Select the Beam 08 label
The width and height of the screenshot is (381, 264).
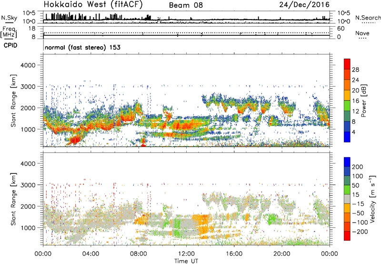tap(186, 5)
